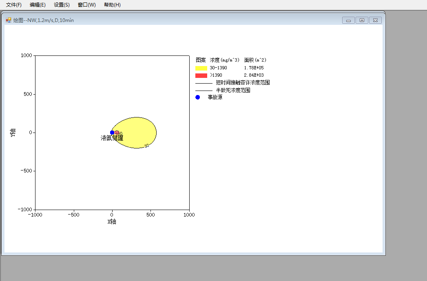Open the 帮助(H) menu
Viewport: 427px width, 281px height.
112,5
